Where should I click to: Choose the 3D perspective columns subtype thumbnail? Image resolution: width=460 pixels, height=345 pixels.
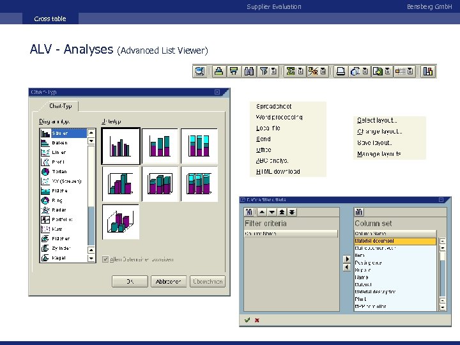point(121,222)
